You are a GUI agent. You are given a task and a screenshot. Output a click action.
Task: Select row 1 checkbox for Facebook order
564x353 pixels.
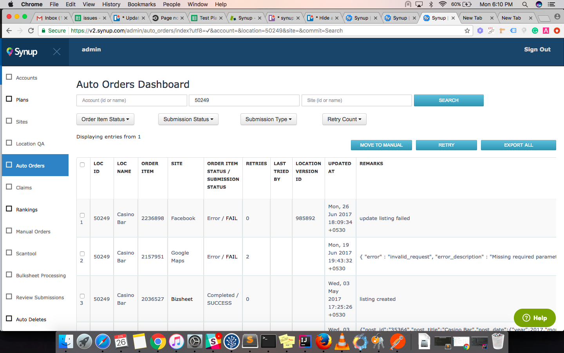click(x=82, y=215)
